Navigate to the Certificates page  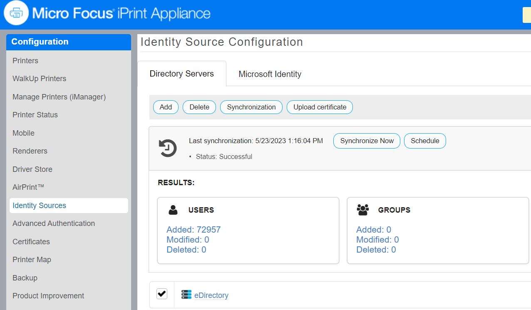click(x=31, y=242)
